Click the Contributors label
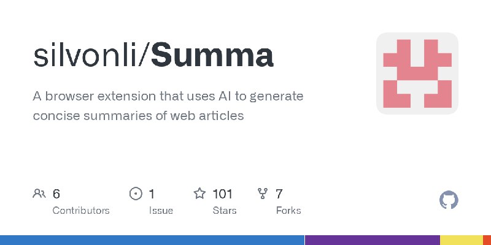 pyautogui.click(x=81, y=210)
